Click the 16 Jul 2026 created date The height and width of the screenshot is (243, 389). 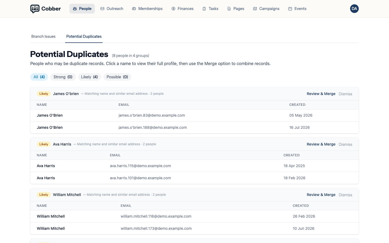[x=300, y=127]
